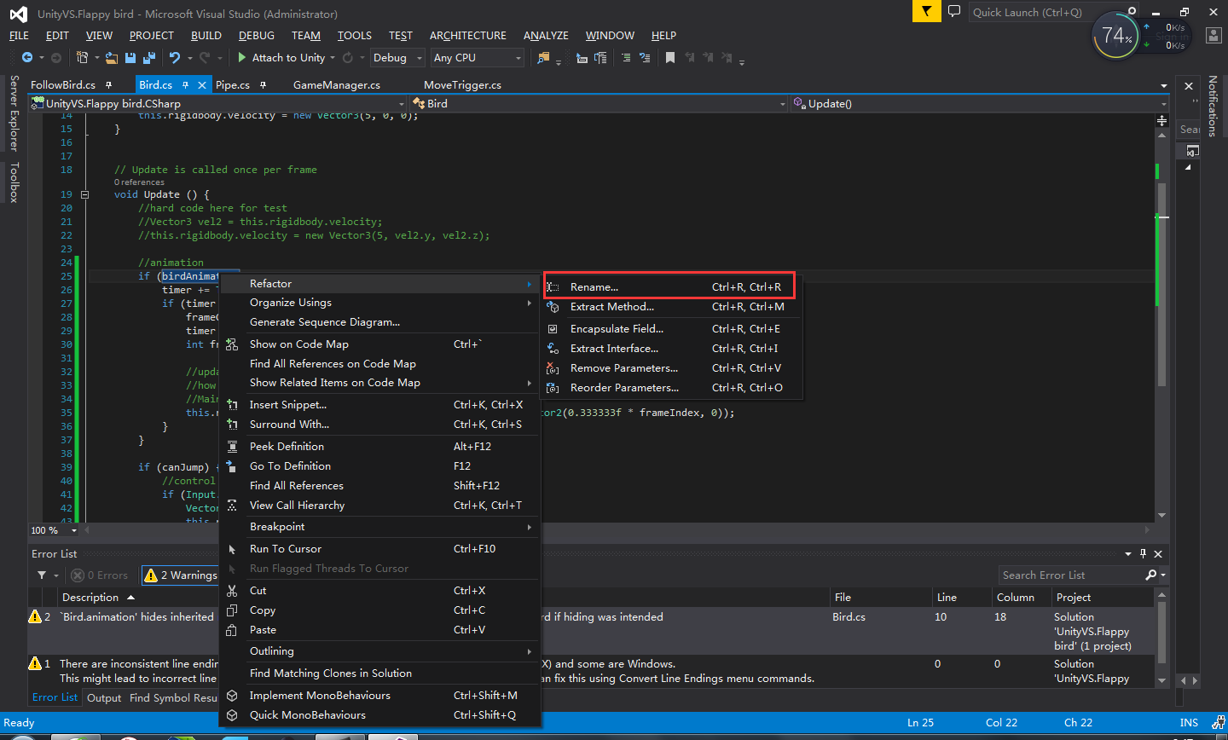Collapse the Update method outline
Image resolution: width=1228 pixels, height=740 pixels.
click(x=84, y=194)
